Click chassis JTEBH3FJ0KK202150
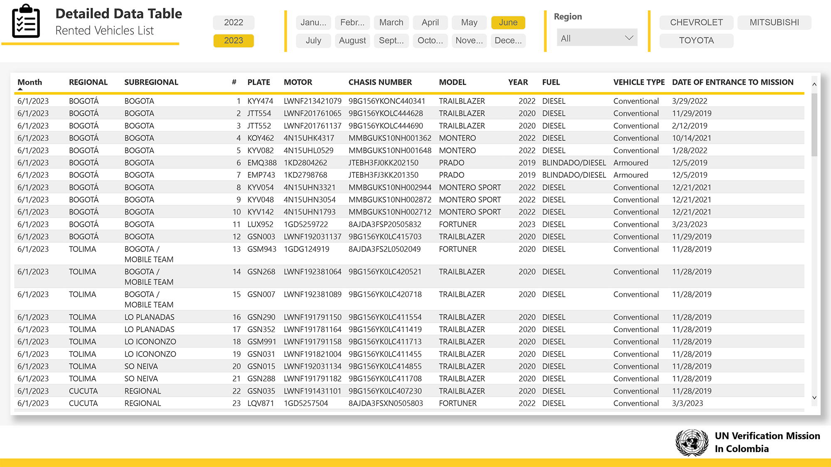Image resolution: width=831 pixels, height=467 pixels. [383, 163]
